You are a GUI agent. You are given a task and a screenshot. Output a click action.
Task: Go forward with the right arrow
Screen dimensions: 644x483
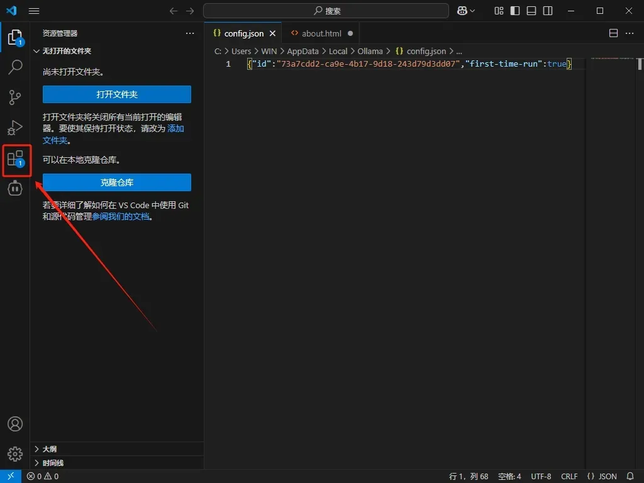[x=190, y=11]
